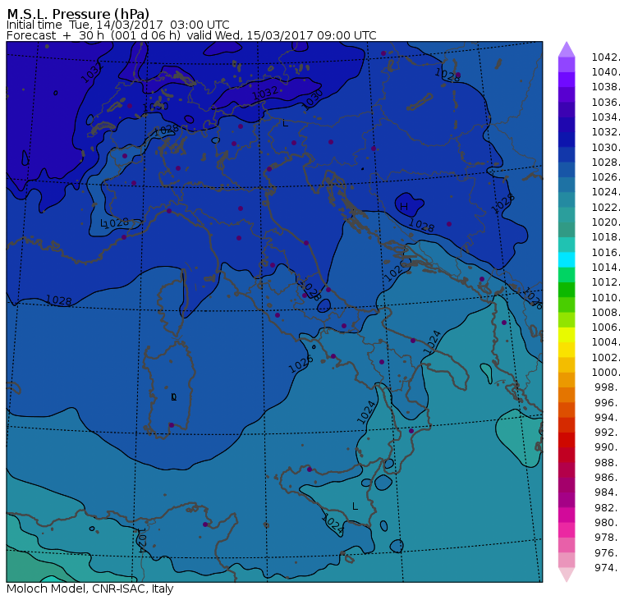The image size is (624, 600).
Task: Click the '1042.' legend label
Action: click(x=606, y=57)
